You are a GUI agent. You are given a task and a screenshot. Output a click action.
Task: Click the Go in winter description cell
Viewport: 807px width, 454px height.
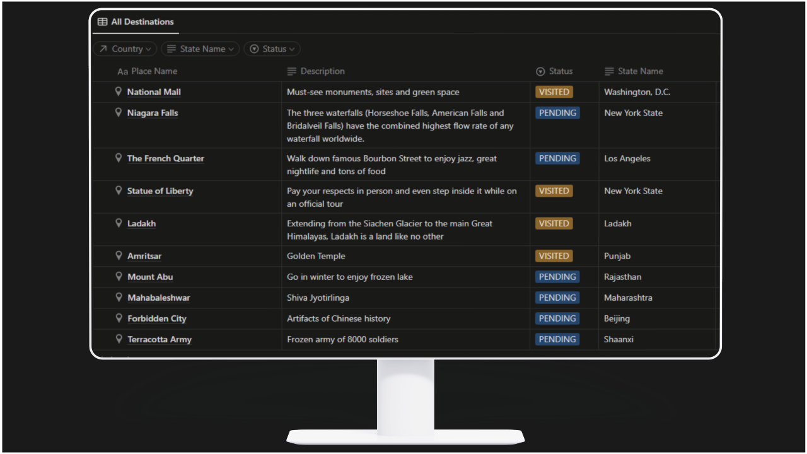click(406, 277)
